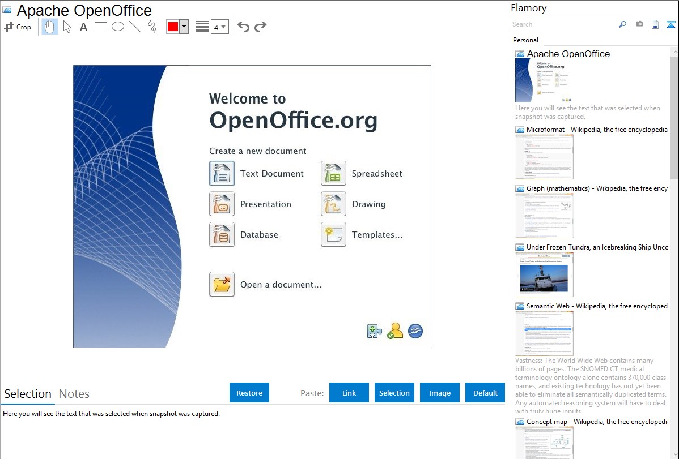Click the red color swatch
Image resolution: width=679 pixels, height=459 pixels.
[173, 27]
